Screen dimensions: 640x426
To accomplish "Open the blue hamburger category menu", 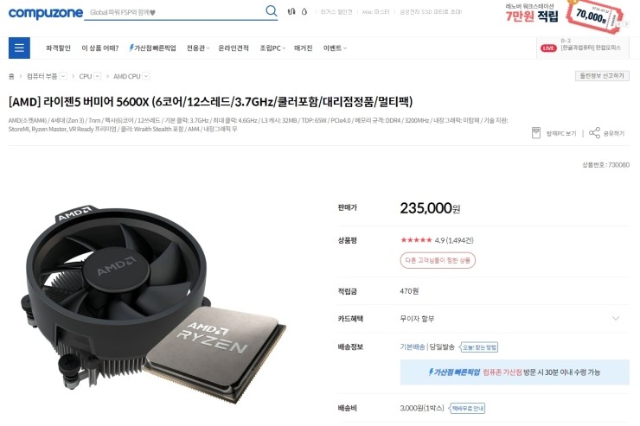I will point(19,48).
